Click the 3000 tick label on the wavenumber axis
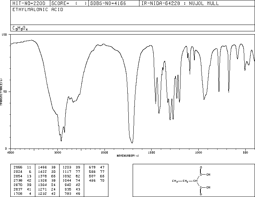 57,152
